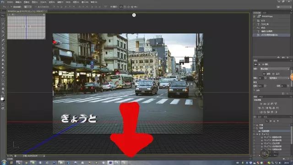The height and width of the screenshot is (165, 293).
Task: Open the Image menu
Action: (x=27, y=2)
